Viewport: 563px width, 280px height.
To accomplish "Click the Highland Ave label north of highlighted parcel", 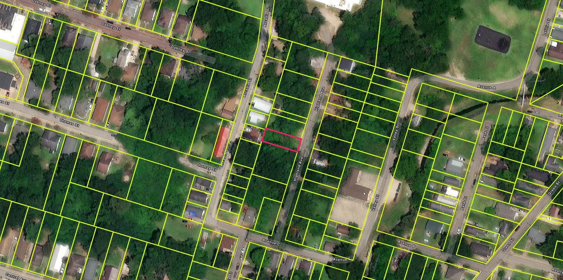I will [320, 99].
